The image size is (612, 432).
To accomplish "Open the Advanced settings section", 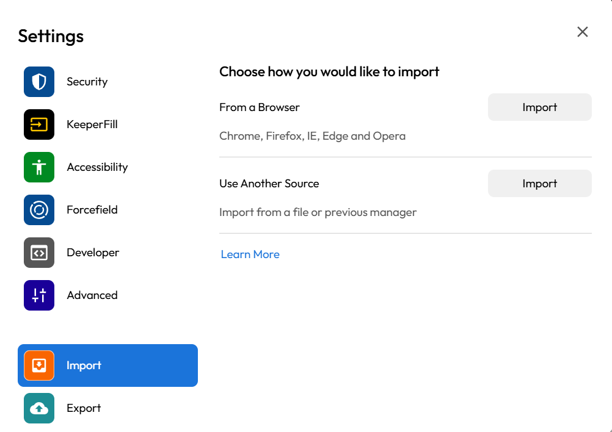I will coord(92,295).
